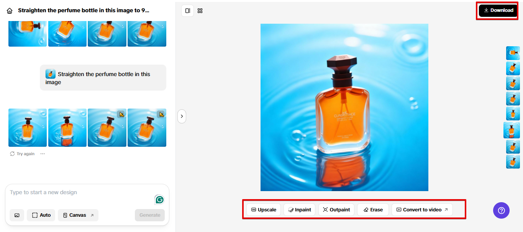This screenshot has width=523, height=232.
Task: Attach an image via the picture icon
Action: point(17,215)
